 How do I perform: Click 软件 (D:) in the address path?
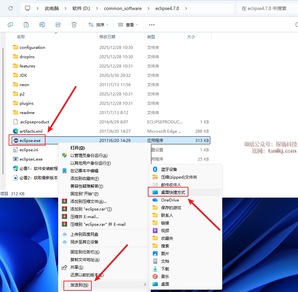pos(81,8)
